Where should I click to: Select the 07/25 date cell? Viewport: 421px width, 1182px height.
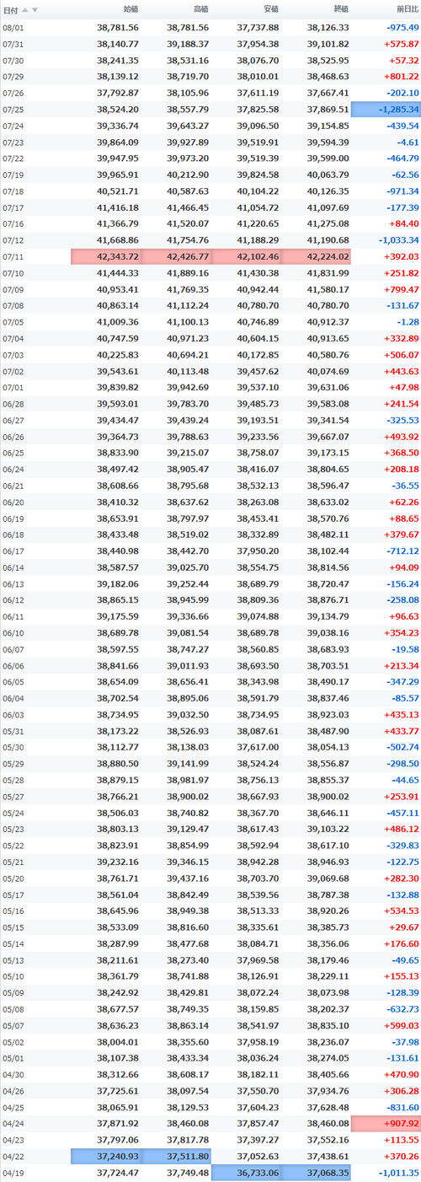tap(13, 110)
